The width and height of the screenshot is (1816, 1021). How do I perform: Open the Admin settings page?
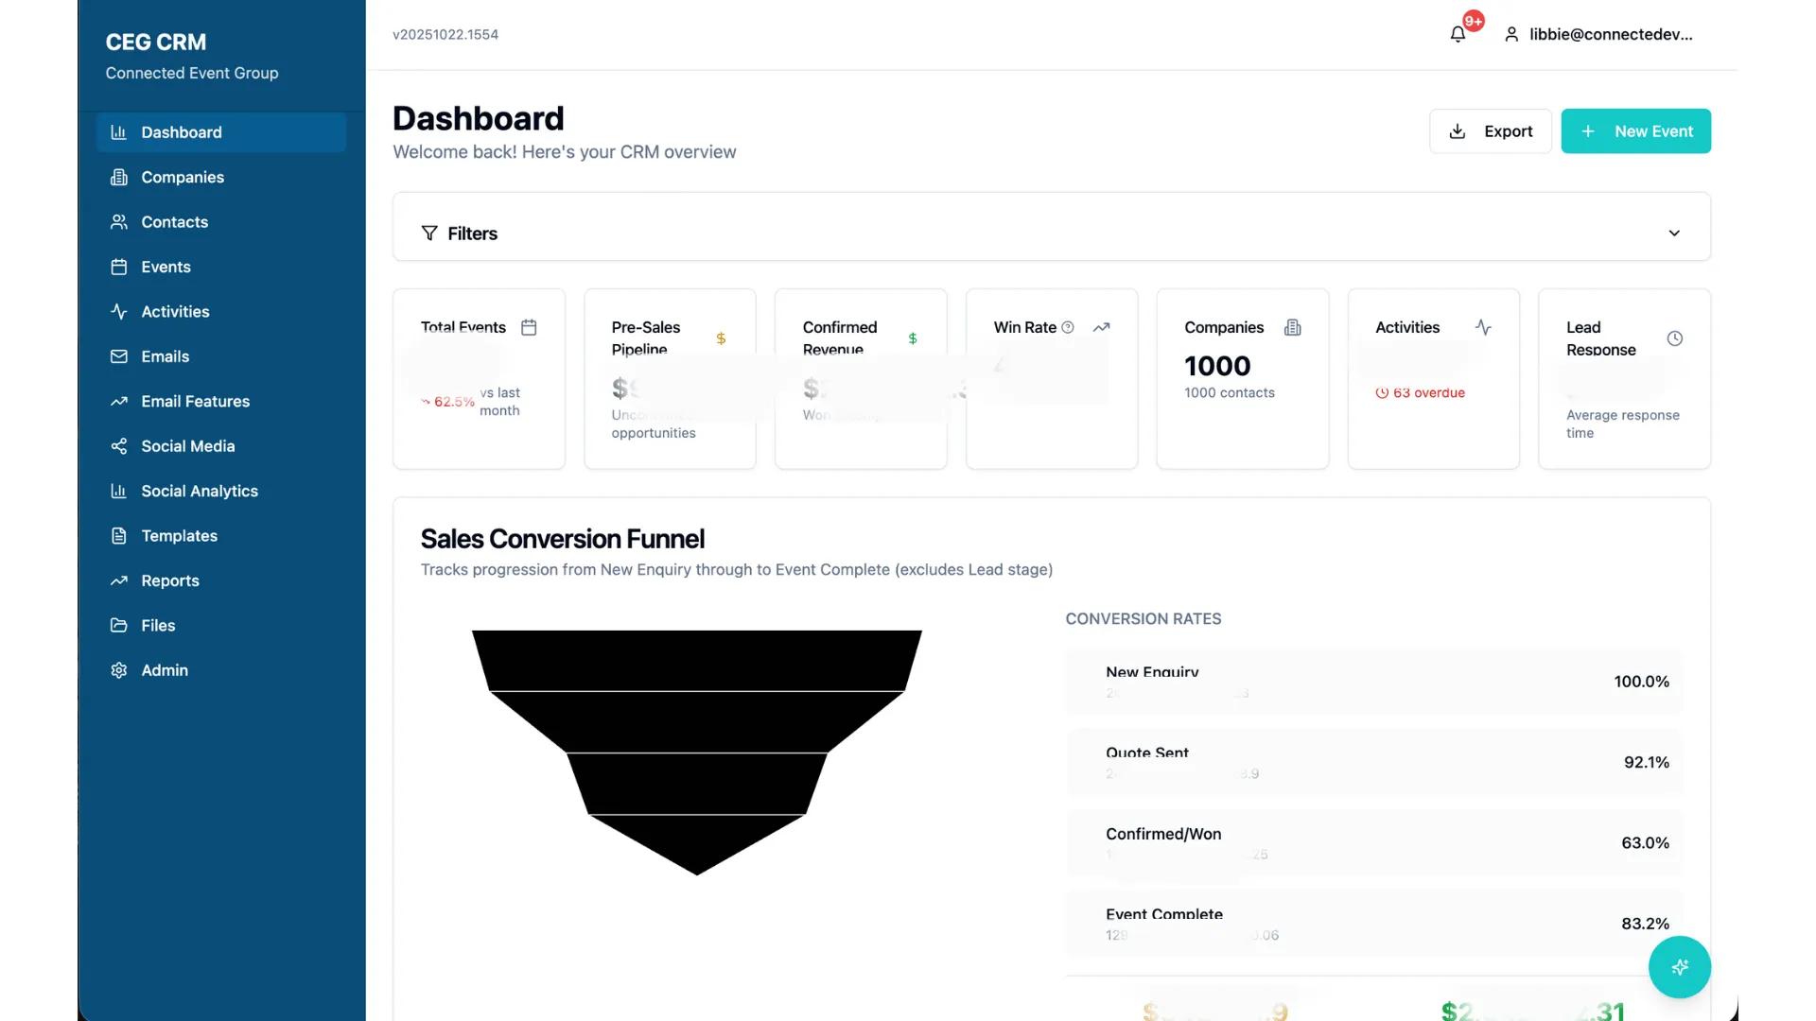point(164,670)
